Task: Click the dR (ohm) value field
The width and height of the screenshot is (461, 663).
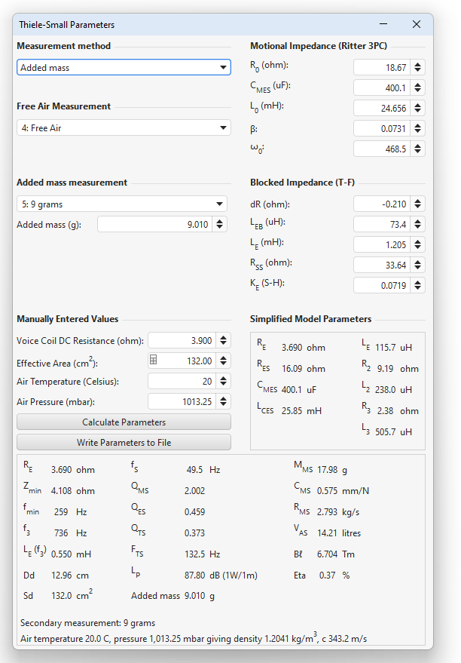Action: pyautogui.click(x=382, y=204)
